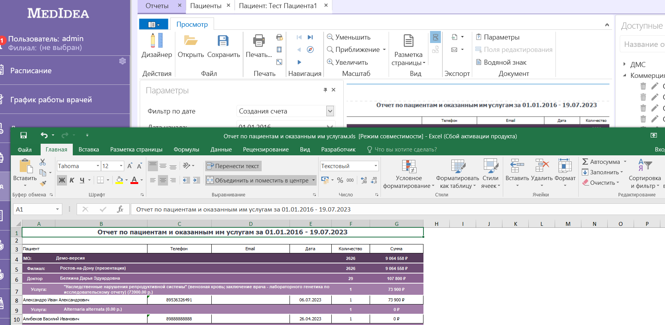The image size is (665, 325).
Task: Switch to the Excel Формулы tab
Action: 186,150
